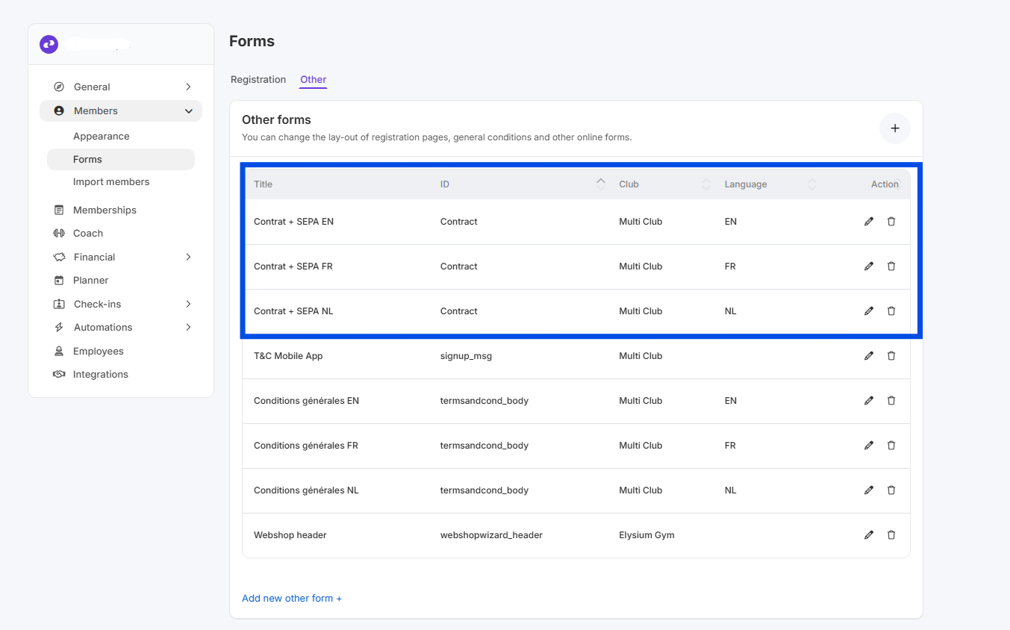Edit the Conditions générales NL form
This screenshot has height=630, width=1010.
click(x=869, y=490)
